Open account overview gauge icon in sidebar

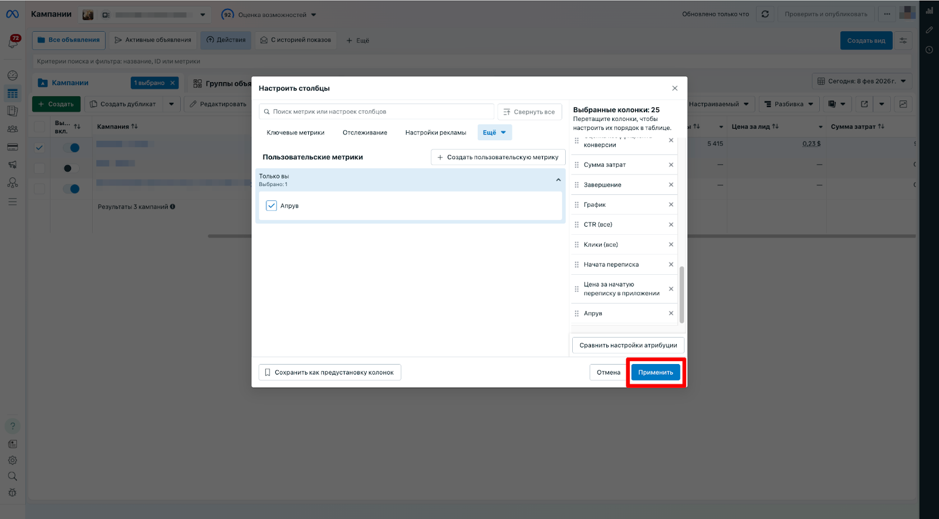pyautogui.click(x=12, y=75)
